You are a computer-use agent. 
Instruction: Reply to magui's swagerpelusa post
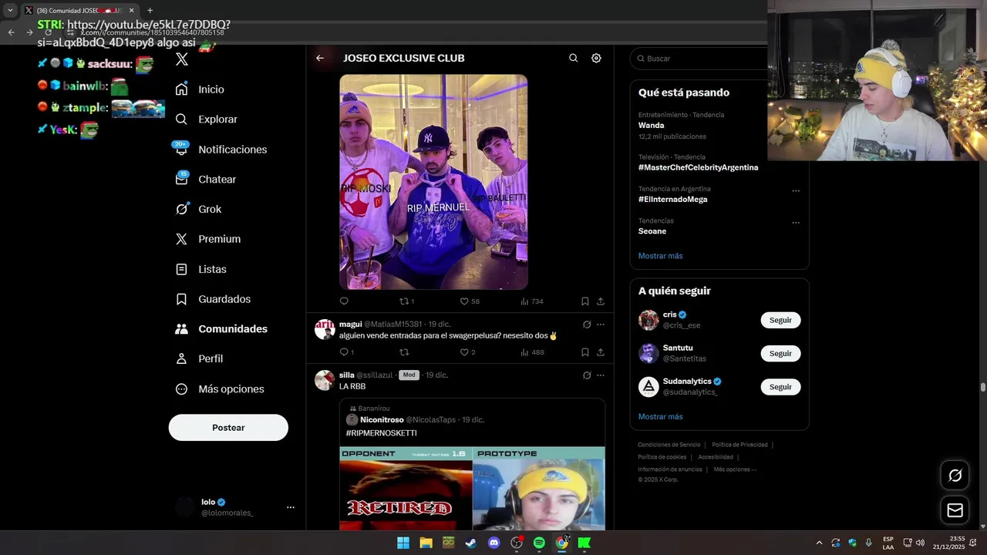346,352
